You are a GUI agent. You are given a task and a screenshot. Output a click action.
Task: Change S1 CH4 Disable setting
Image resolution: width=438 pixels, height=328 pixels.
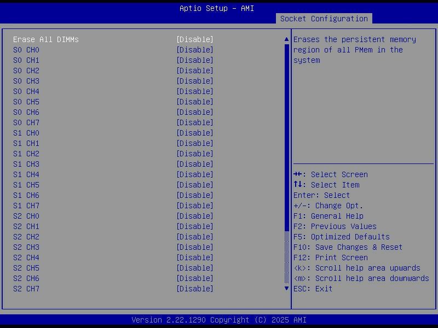[x=195, y=174]
